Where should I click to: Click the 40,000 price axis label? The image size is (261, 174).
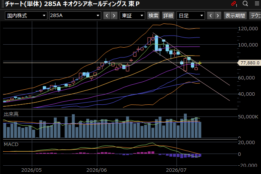246,94
